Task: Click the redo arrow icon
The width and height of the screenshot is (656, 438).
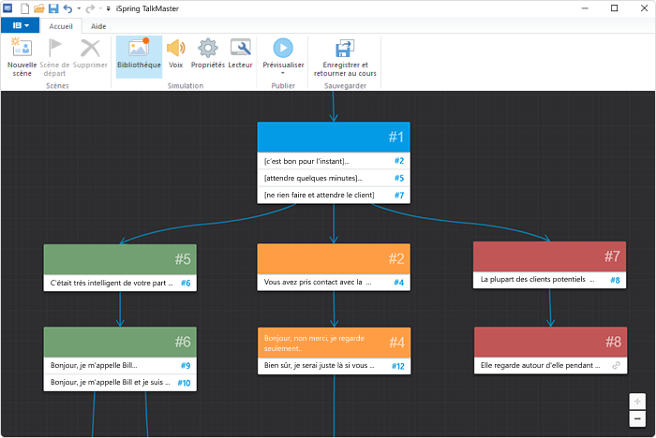Action: click(90, 8)
